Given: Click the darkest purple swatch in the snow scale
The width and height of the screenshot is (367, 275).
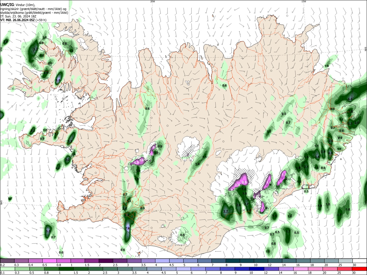Looking at the screenshot, I should pyautogui.click(x=106, y=261).
